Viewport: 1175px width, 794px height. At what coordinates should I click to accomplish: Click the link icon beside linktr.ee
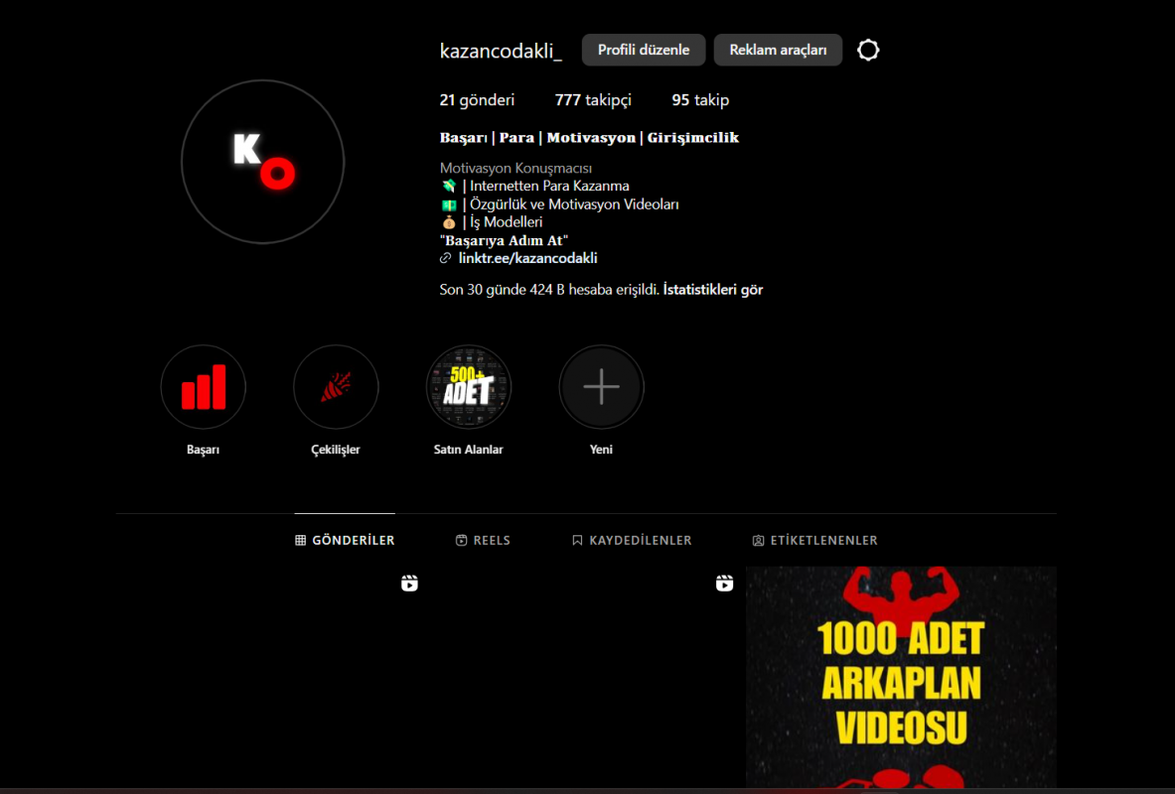(445, 258)
